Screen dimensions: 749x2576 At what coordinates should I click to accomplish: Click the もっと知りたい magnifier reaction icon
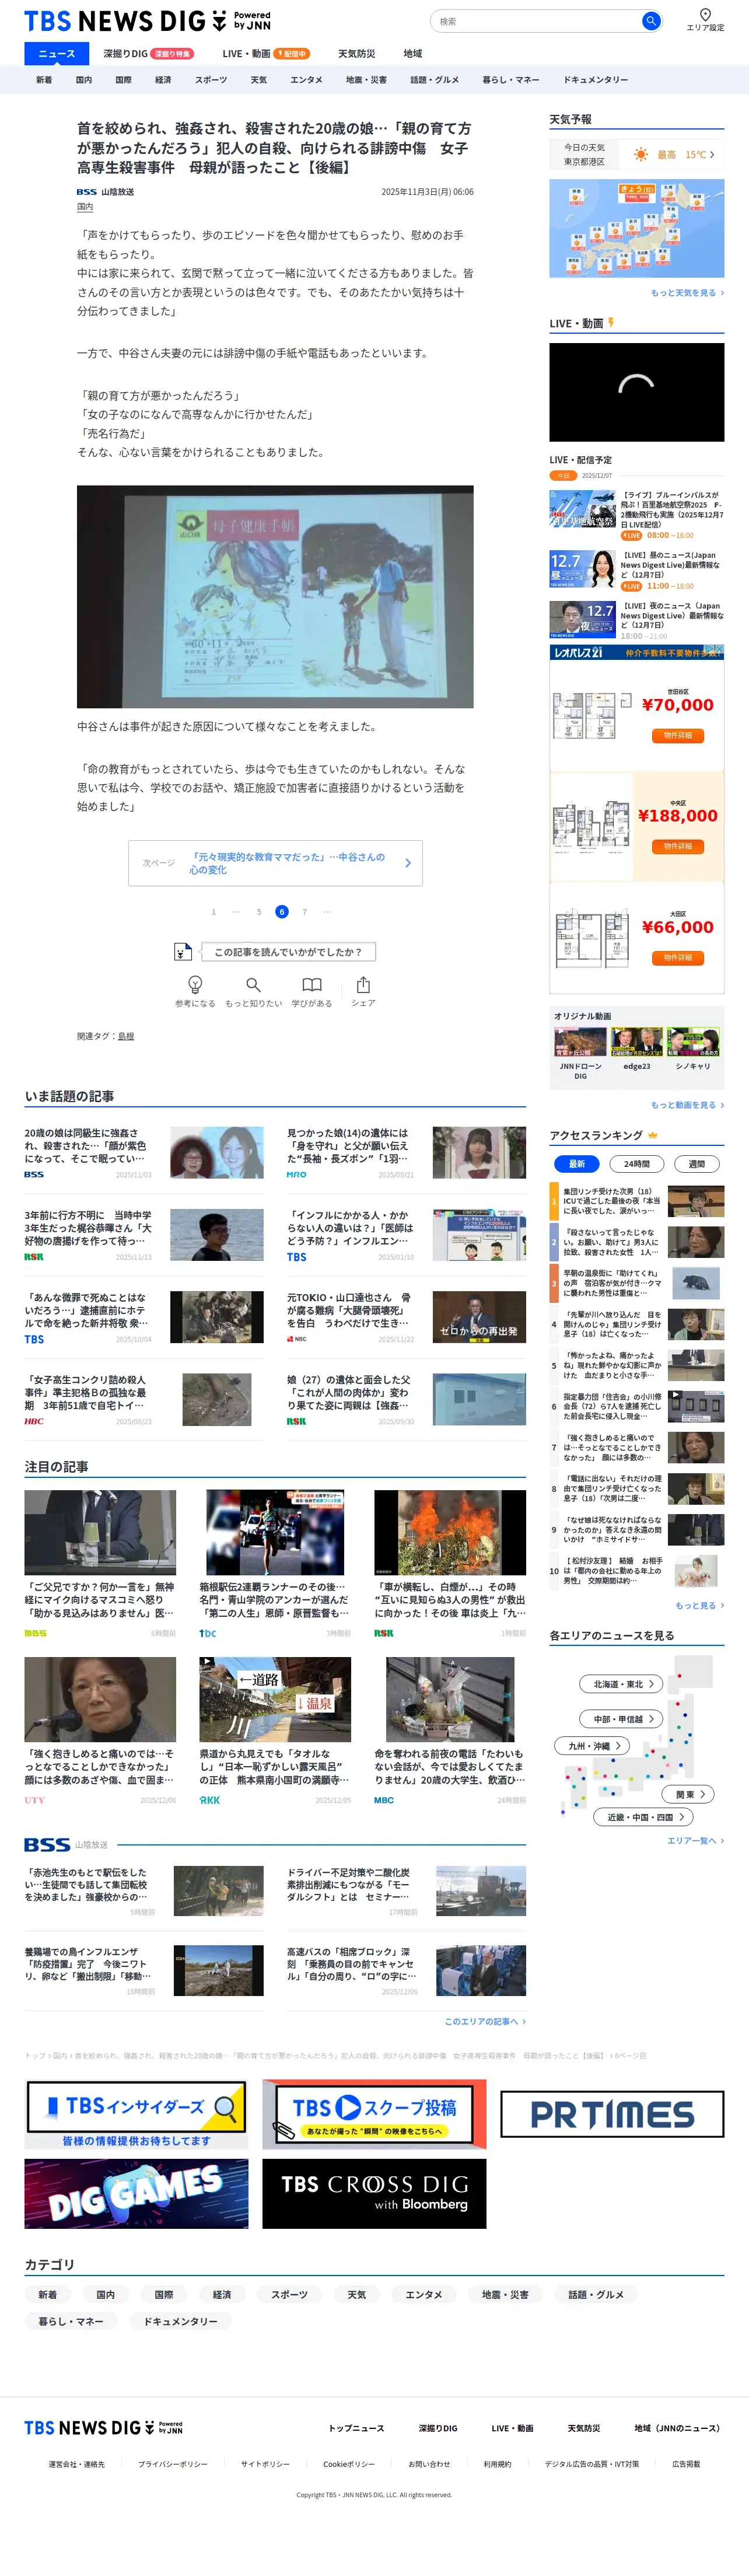(253, 984)
